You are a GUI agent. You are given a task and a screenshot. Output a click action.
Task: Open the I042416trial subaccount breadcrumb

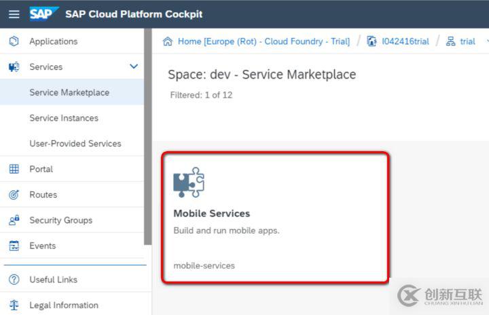tap(405, 41)
